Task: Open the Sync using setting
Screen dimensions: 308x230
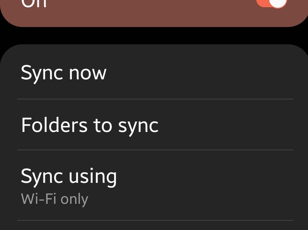Action: 69,176
